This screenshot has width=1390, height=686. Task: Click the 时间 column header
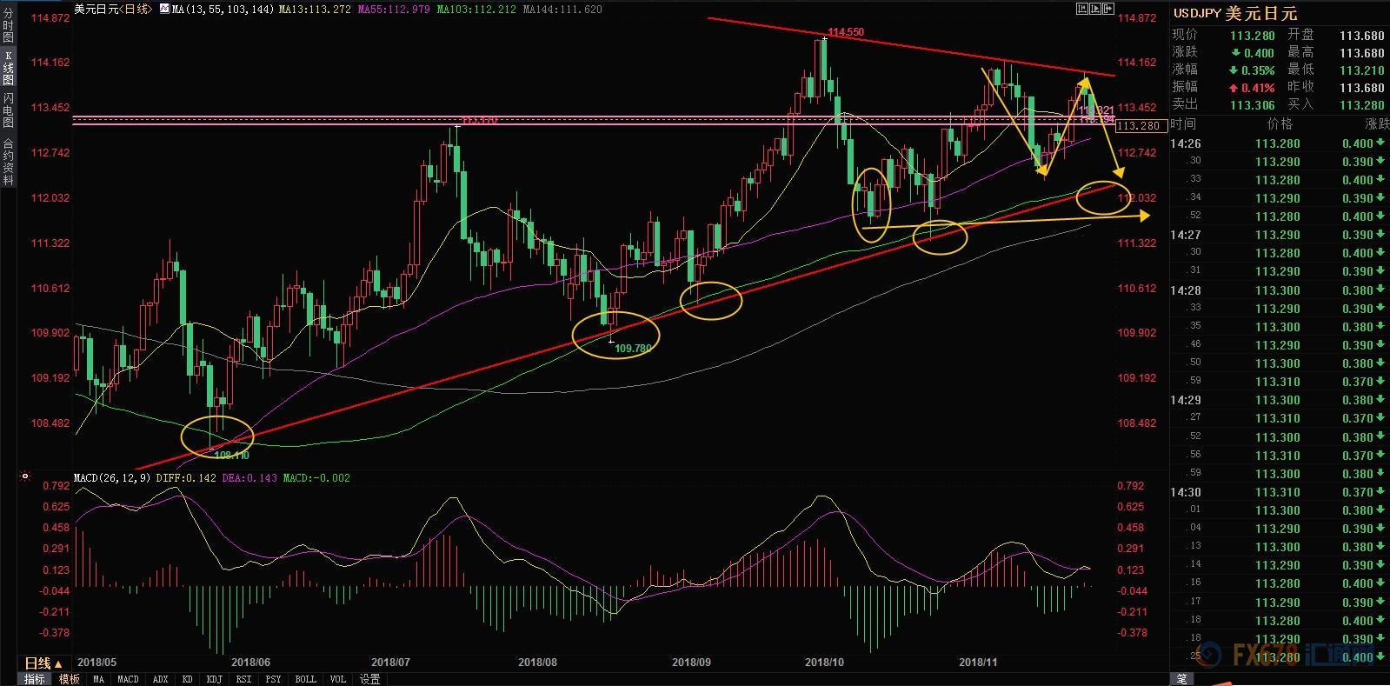1183,124
